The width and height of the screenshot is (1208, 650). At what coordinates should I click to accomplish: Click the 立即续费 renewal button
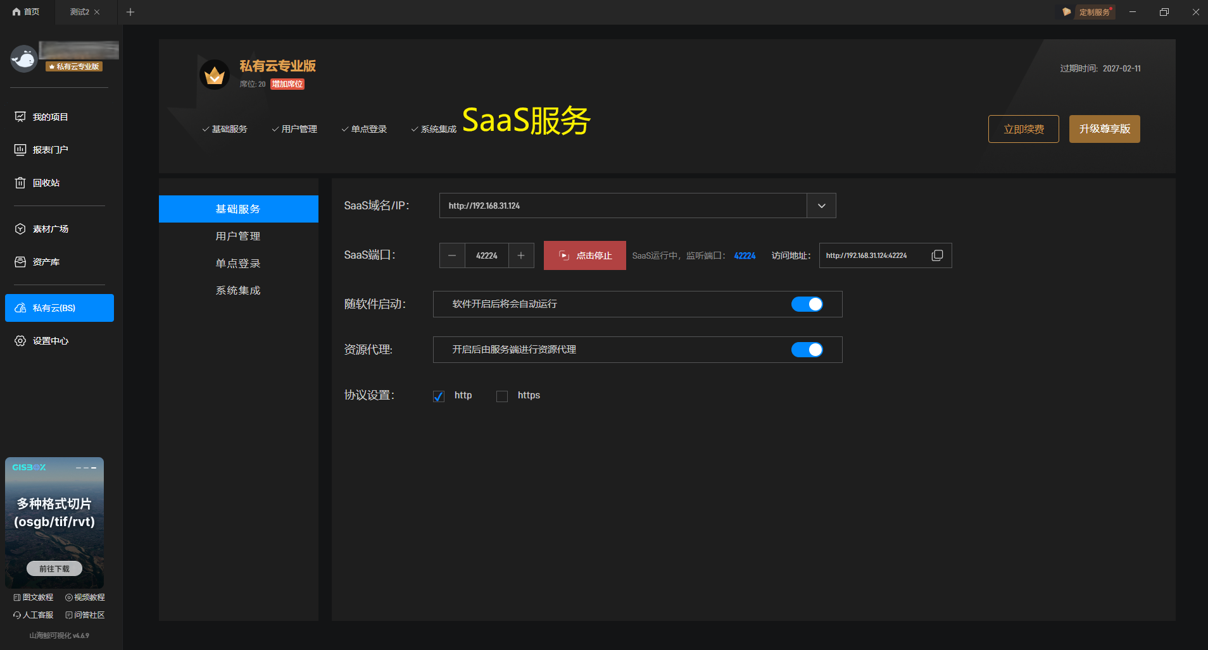click(1023, 128)
